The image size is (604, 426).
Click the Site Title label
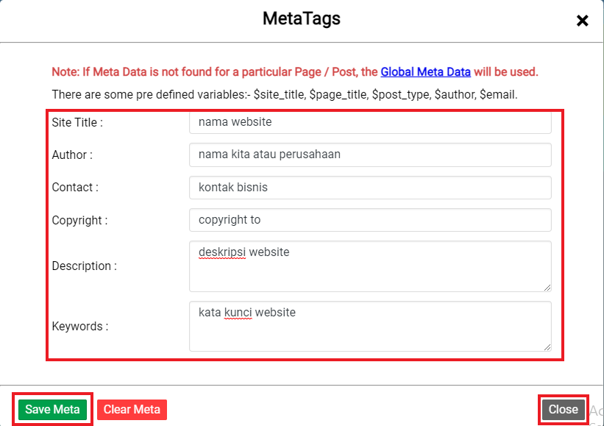point(76,122)
